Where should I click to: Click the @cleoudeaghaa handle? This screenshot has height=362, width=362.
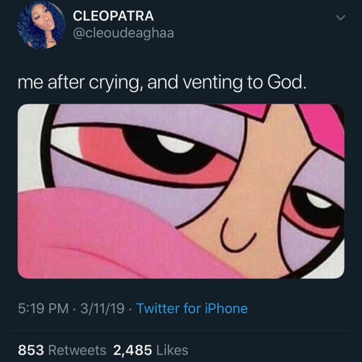tap(123, 33)
